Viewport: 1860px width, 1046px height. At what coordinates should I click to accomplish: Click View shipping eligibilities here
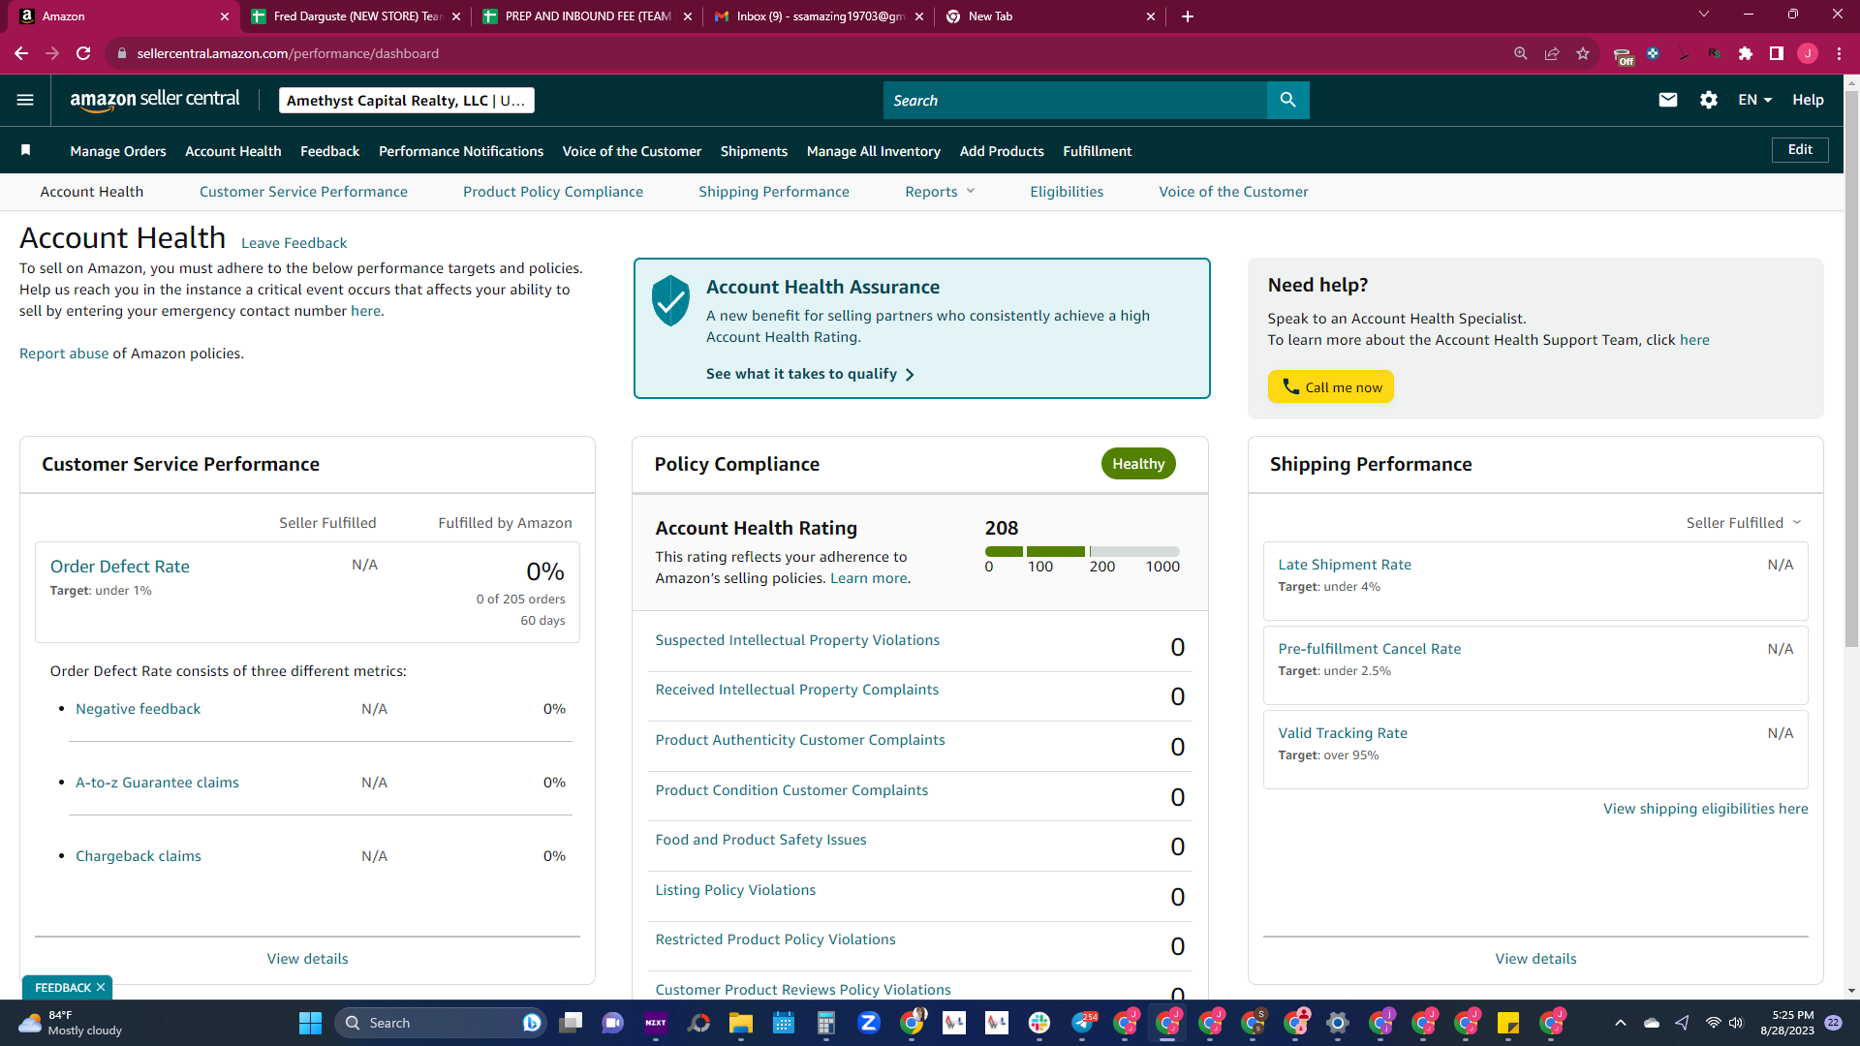[1706, 809]
